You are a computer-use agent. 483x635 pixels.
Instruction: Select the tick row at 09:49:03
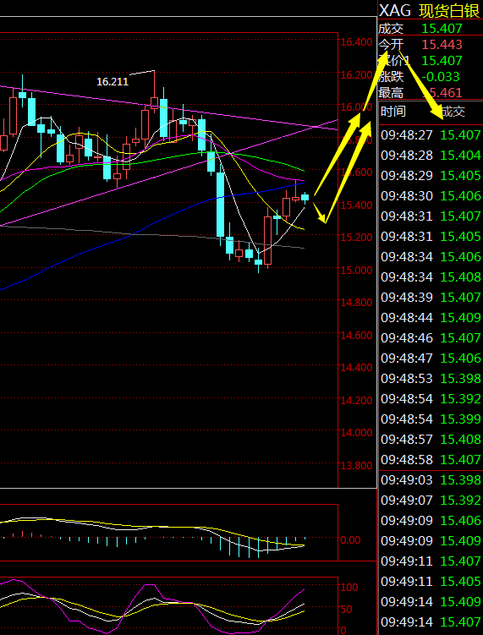click(431, 480)
